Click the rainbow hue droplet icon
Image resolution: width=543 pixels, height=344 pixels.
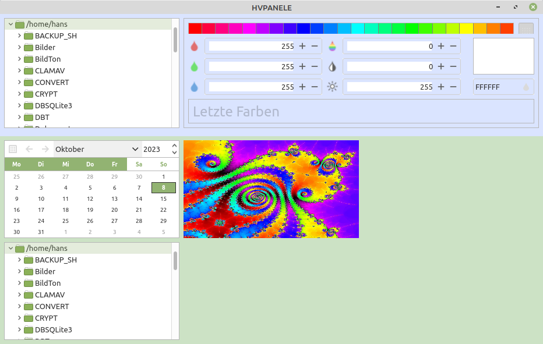pyautogui.click(x=332, y=47)
